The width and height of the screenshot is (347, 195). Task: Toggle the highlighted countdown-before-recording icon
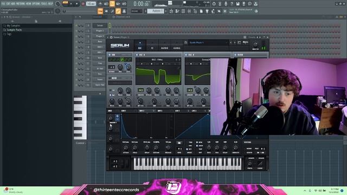[112, 4]
